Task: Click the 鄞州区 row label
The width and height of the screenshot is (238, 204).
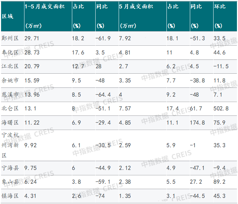Action: pos(10,38)
